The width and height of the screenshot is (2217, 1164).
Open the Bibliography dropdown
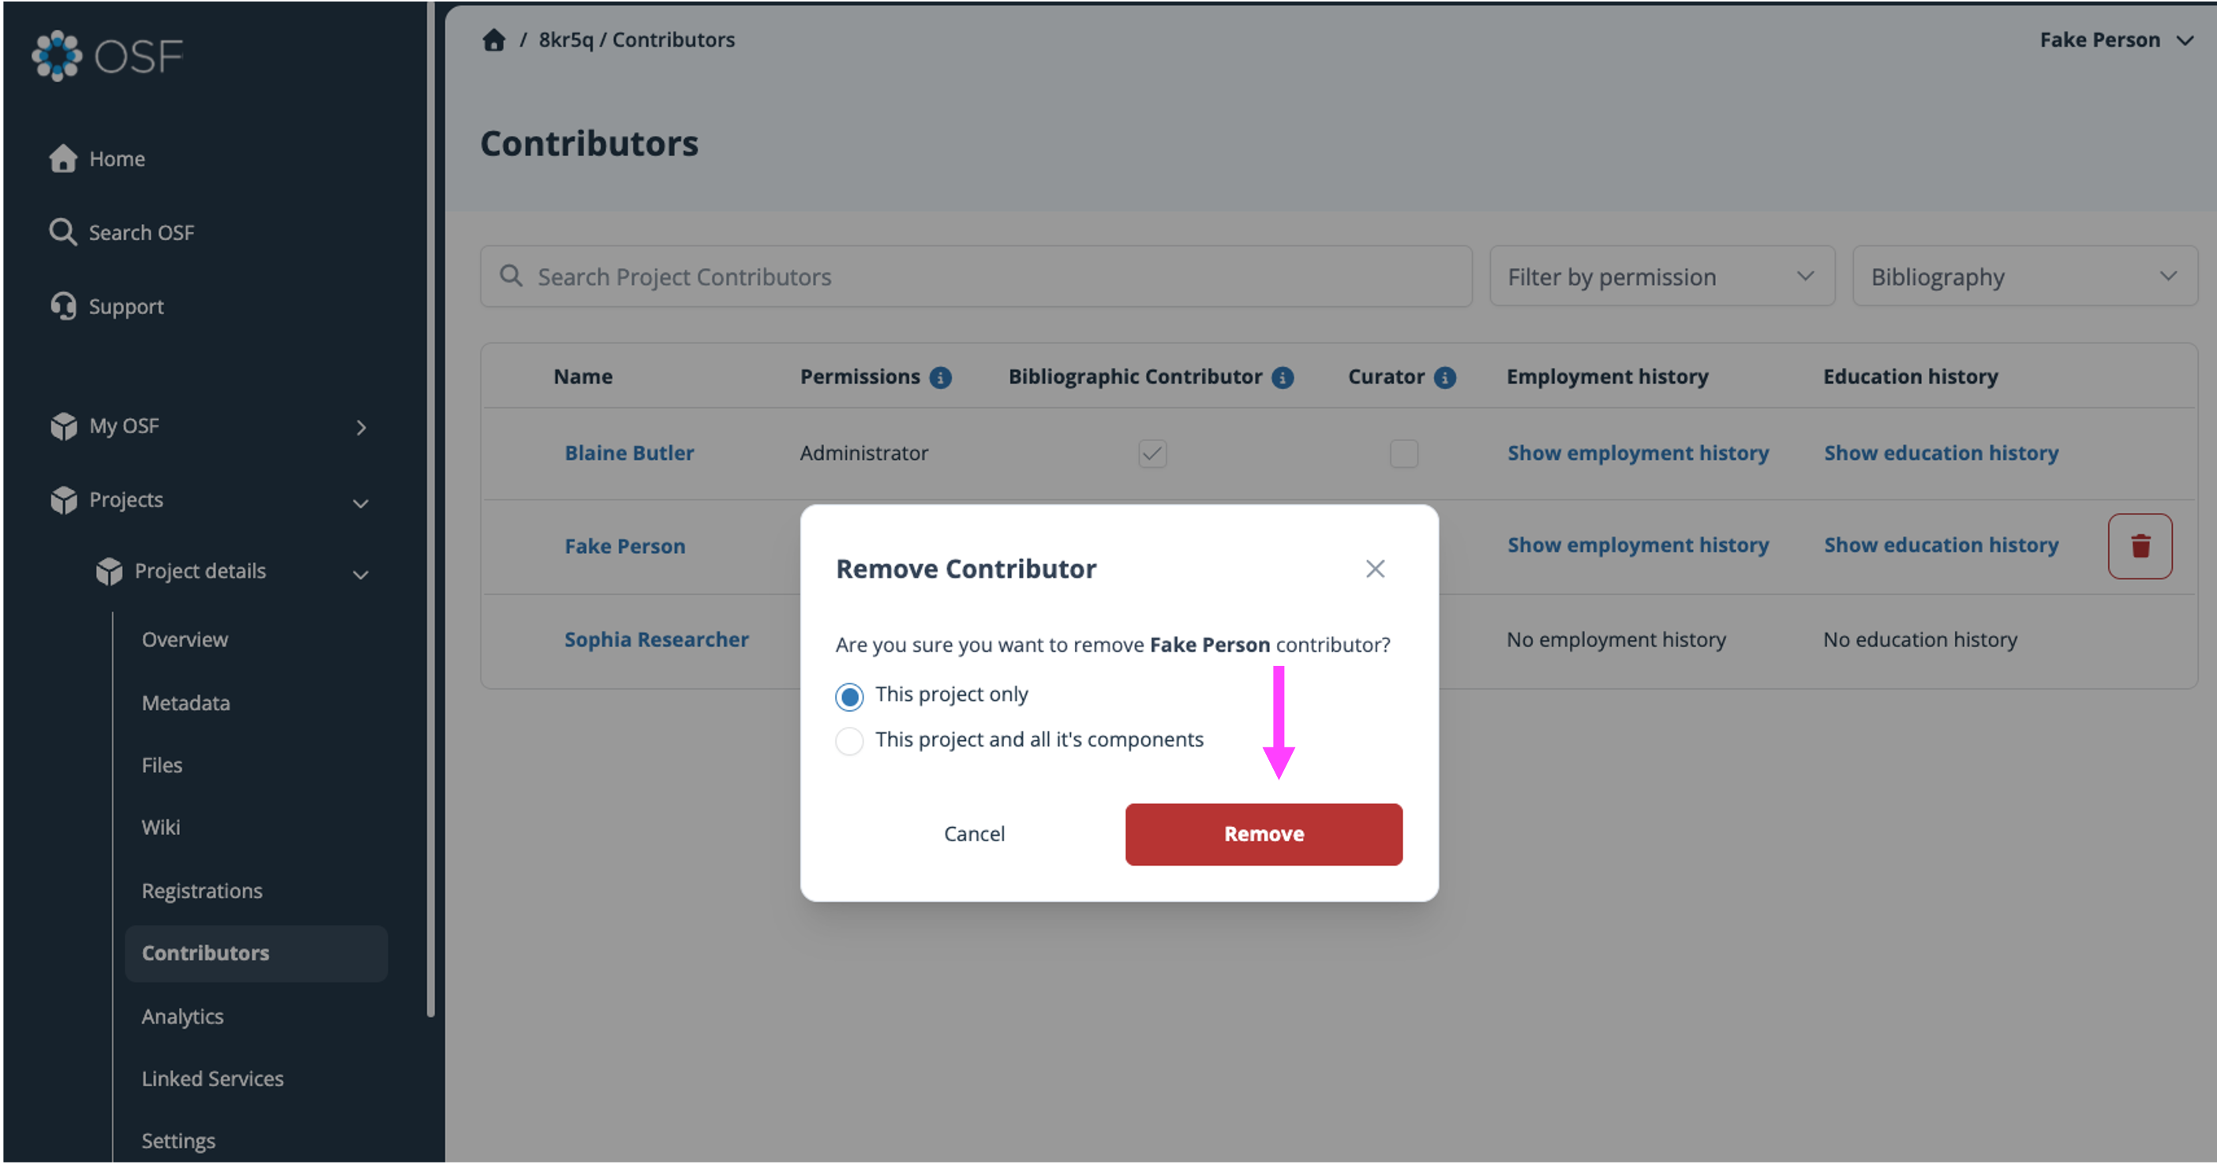2024,277
